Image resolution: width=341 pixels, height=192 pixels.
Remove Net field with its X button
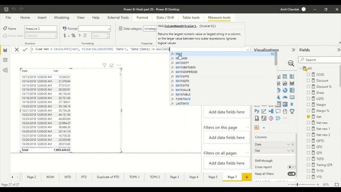click(x=293, y=150)
